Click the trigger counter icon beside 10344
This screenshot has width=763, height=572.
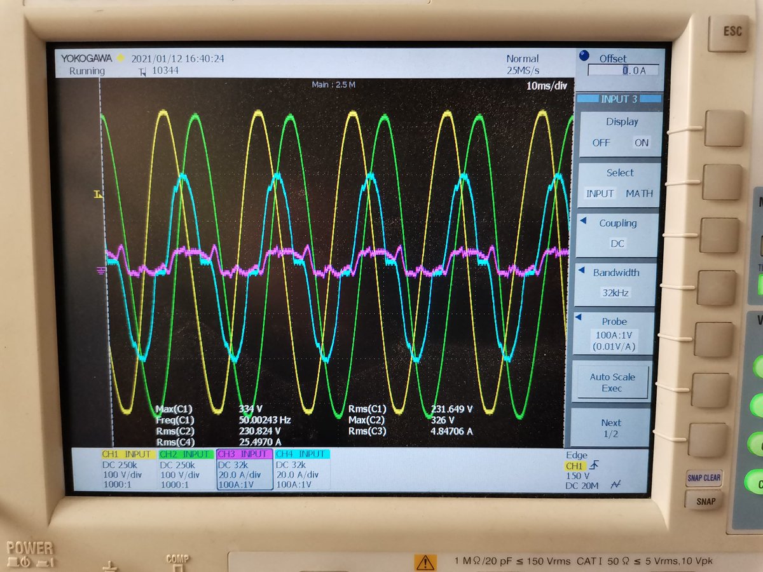coord(142,71)
